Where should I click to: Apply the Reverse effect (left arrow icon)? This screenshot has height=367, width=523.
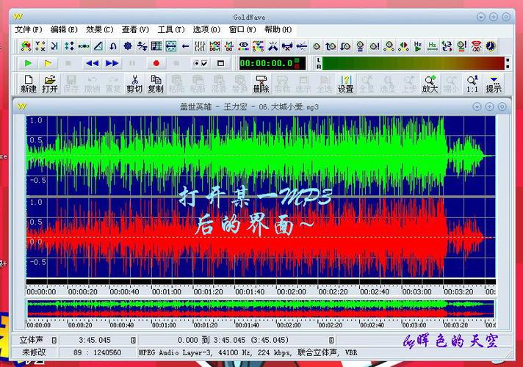pyautogui.click(x=185, y=46)
